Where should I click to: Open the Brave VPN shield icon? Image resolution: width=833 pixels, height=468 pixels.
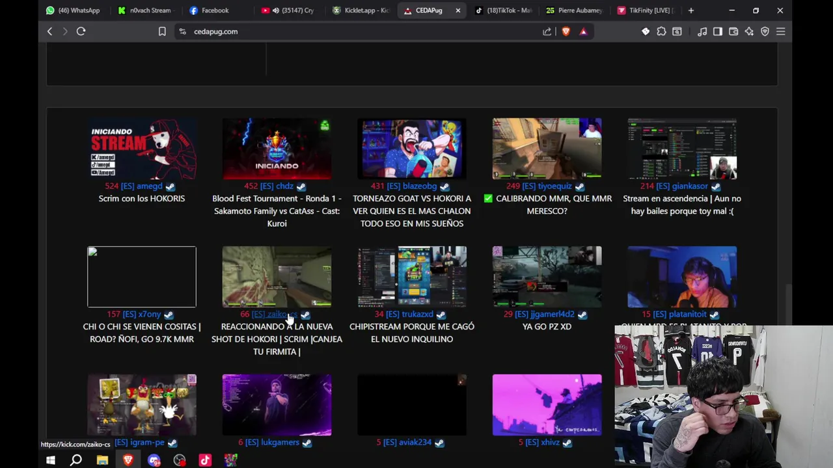(x=765, y=31)
